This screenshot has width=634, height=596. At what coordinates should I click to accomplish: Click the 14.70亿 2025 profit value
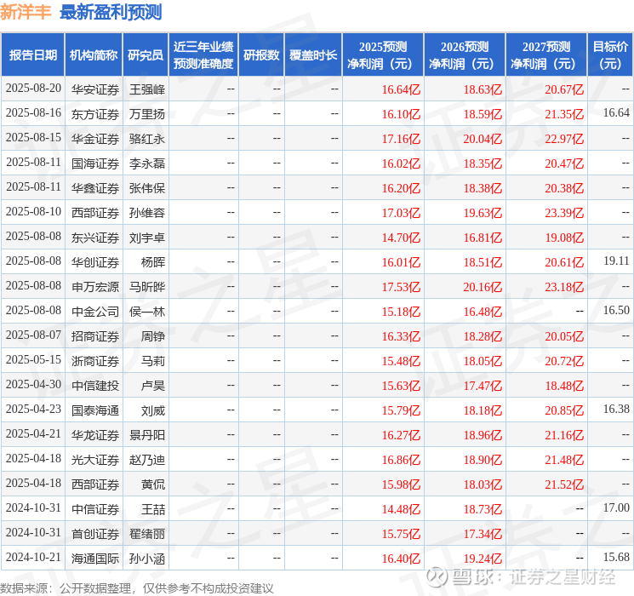[401, 238]
